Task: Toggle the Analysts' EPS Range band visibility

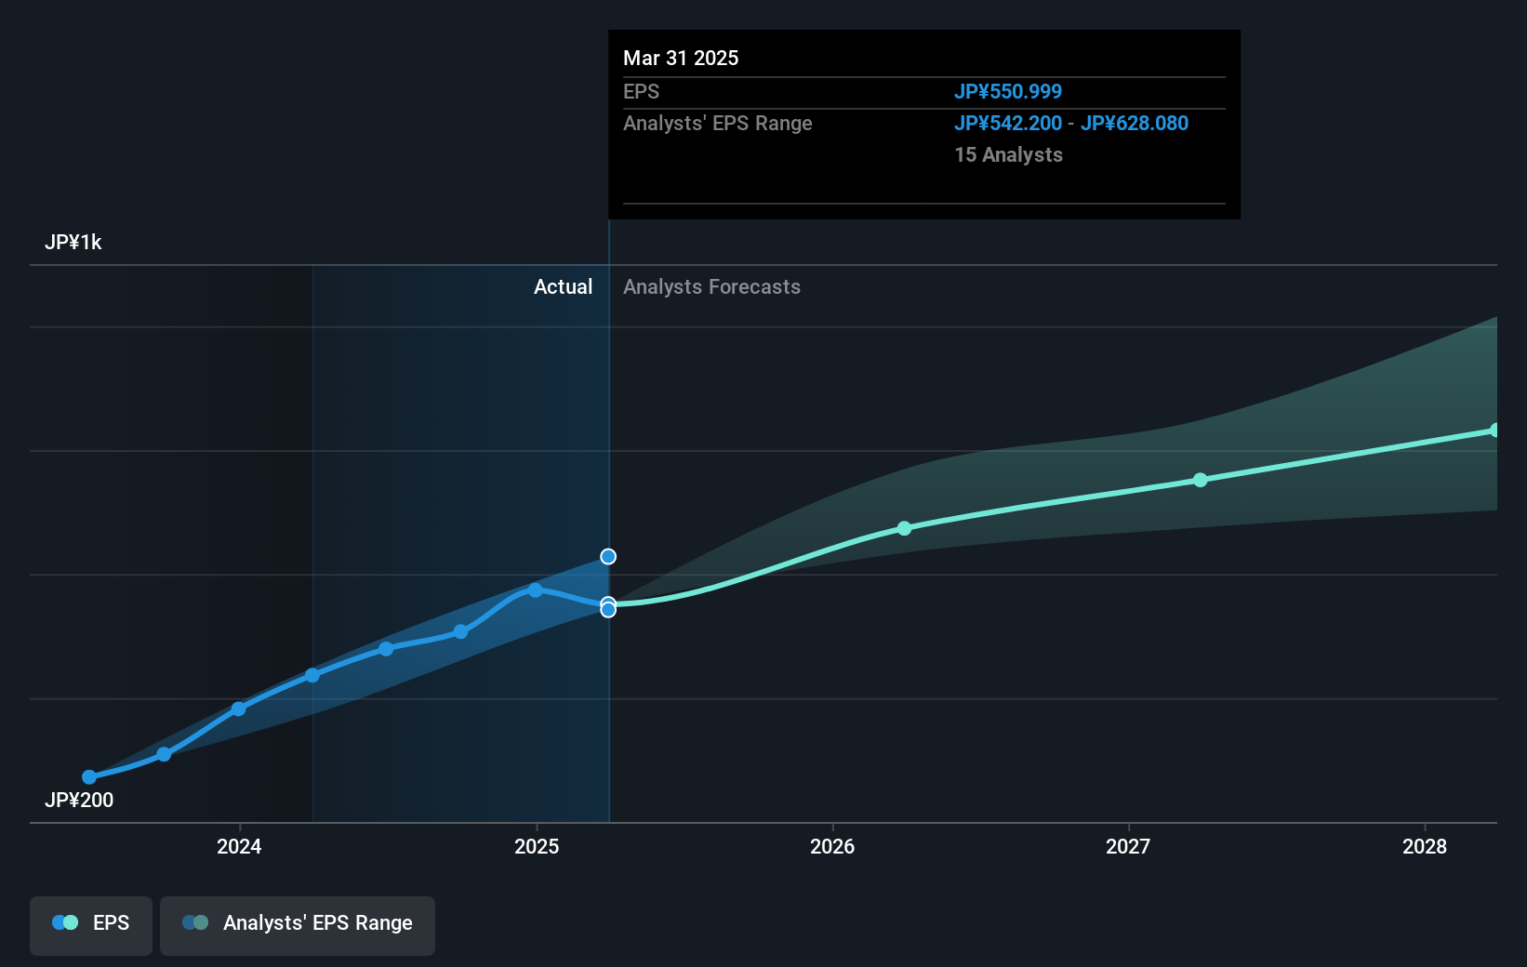Action: 298,925
